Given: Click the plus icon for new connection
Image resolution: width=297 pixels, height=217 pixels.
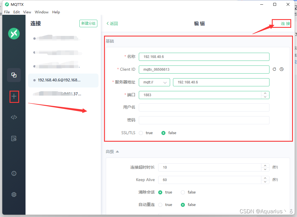Looking at the screenshot, I should (x=14, y=96).
